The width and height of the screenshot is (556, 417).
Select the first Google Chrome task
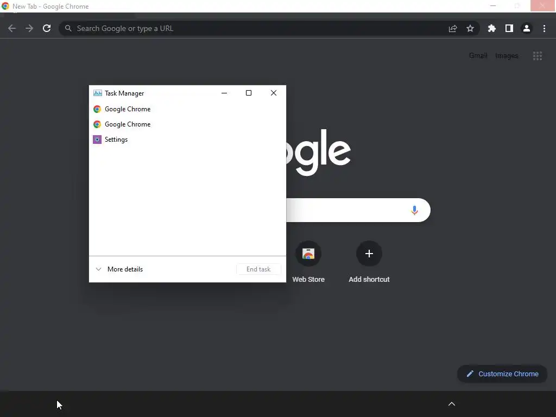point(187,109)
